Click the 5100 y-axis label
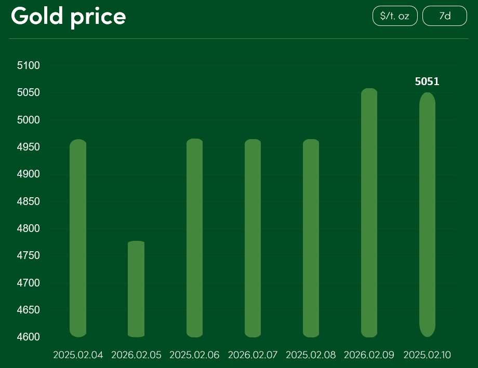Image resolution: width=478 pixels, height=368 pixels. 29,65
